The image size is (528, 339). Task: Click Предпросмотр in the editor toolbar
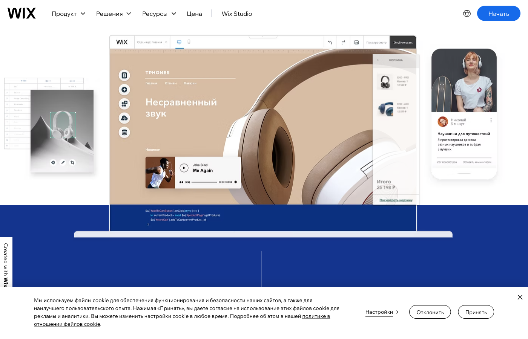(x=376, y=43)
